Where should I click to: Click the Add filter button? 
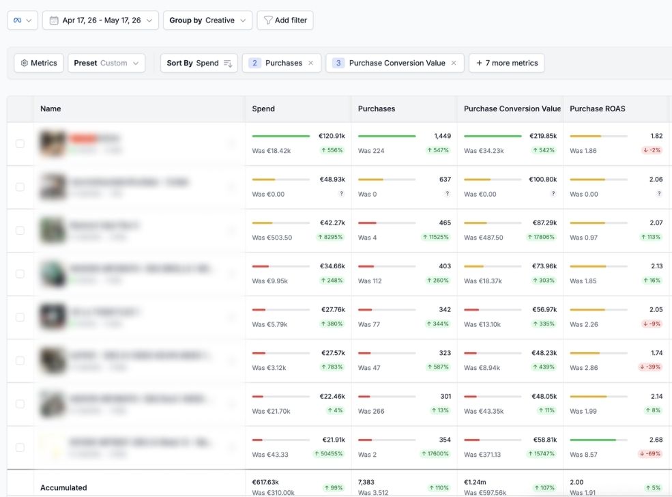click(x=285, y=20)
